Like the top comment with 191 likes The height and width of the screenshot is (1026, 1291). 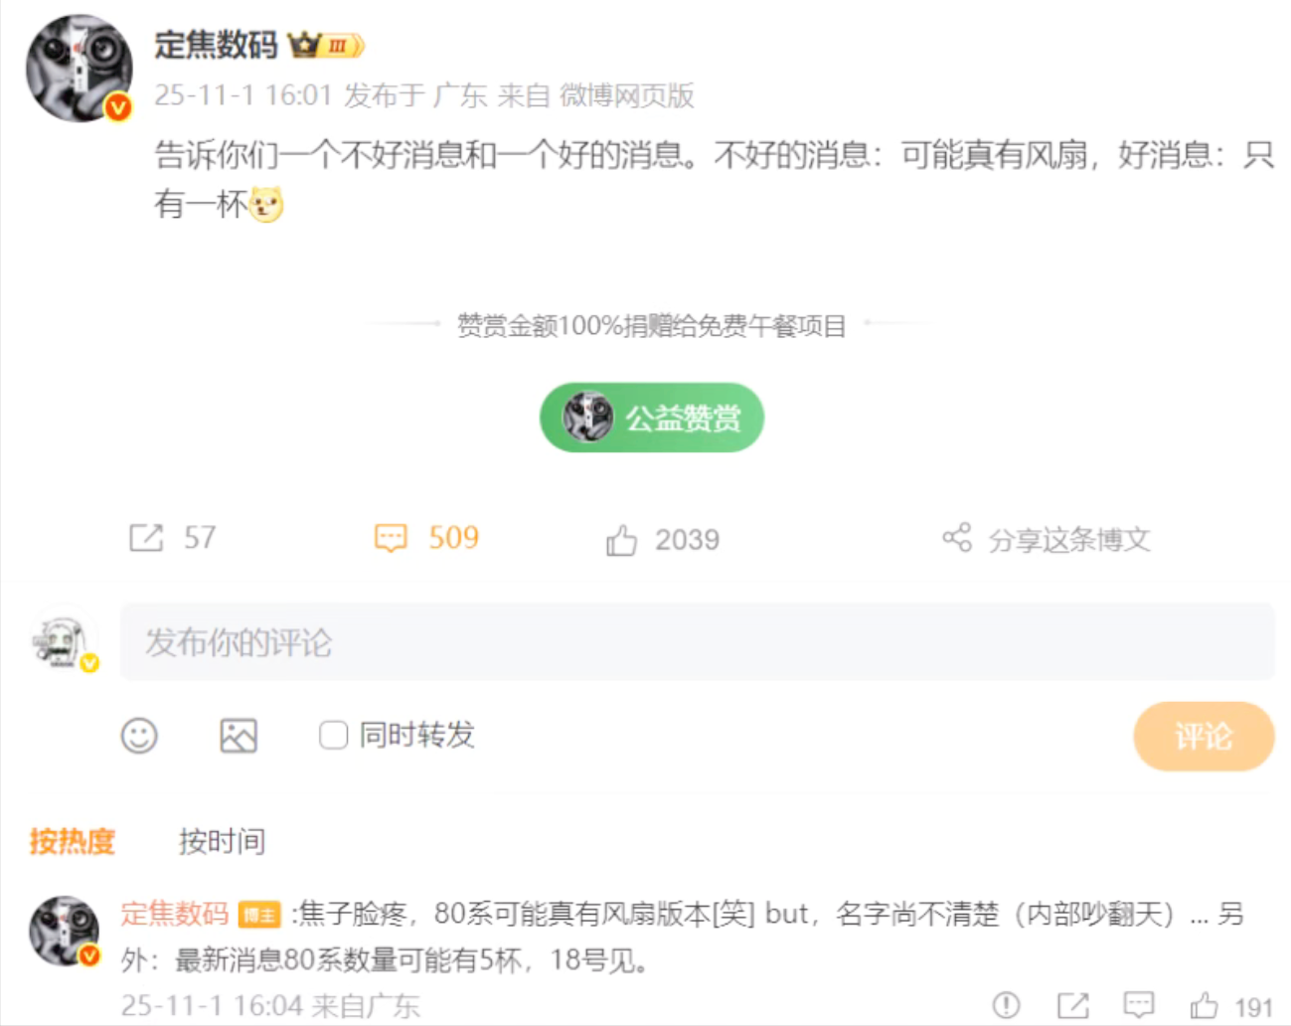click(1205, 1006)
